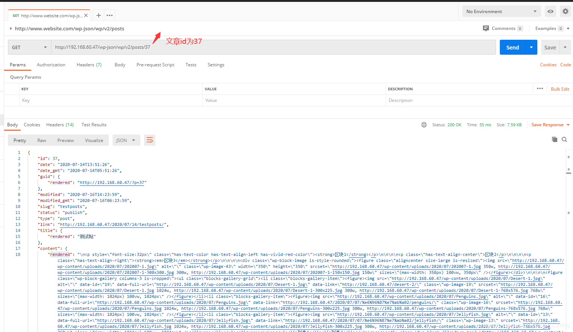The width and height of the screenshot is (573, 332).
Task: Open manage environments gear icon
Action: pos(565,11)
